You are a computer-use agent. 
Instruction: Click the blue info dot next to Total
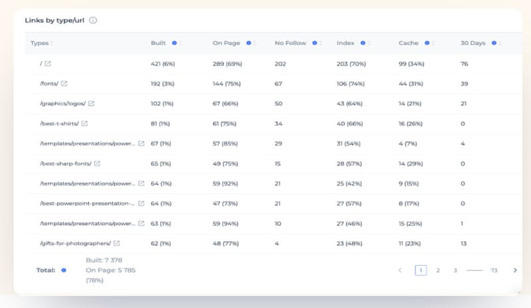point(64,270)
